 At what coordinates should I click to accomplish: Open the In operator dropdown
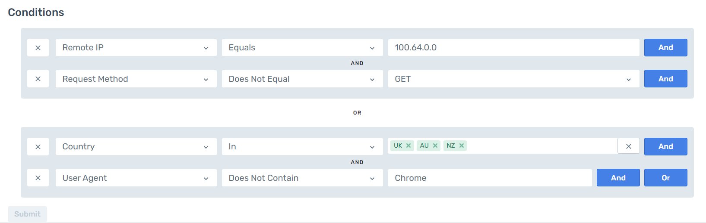[302, 147]
